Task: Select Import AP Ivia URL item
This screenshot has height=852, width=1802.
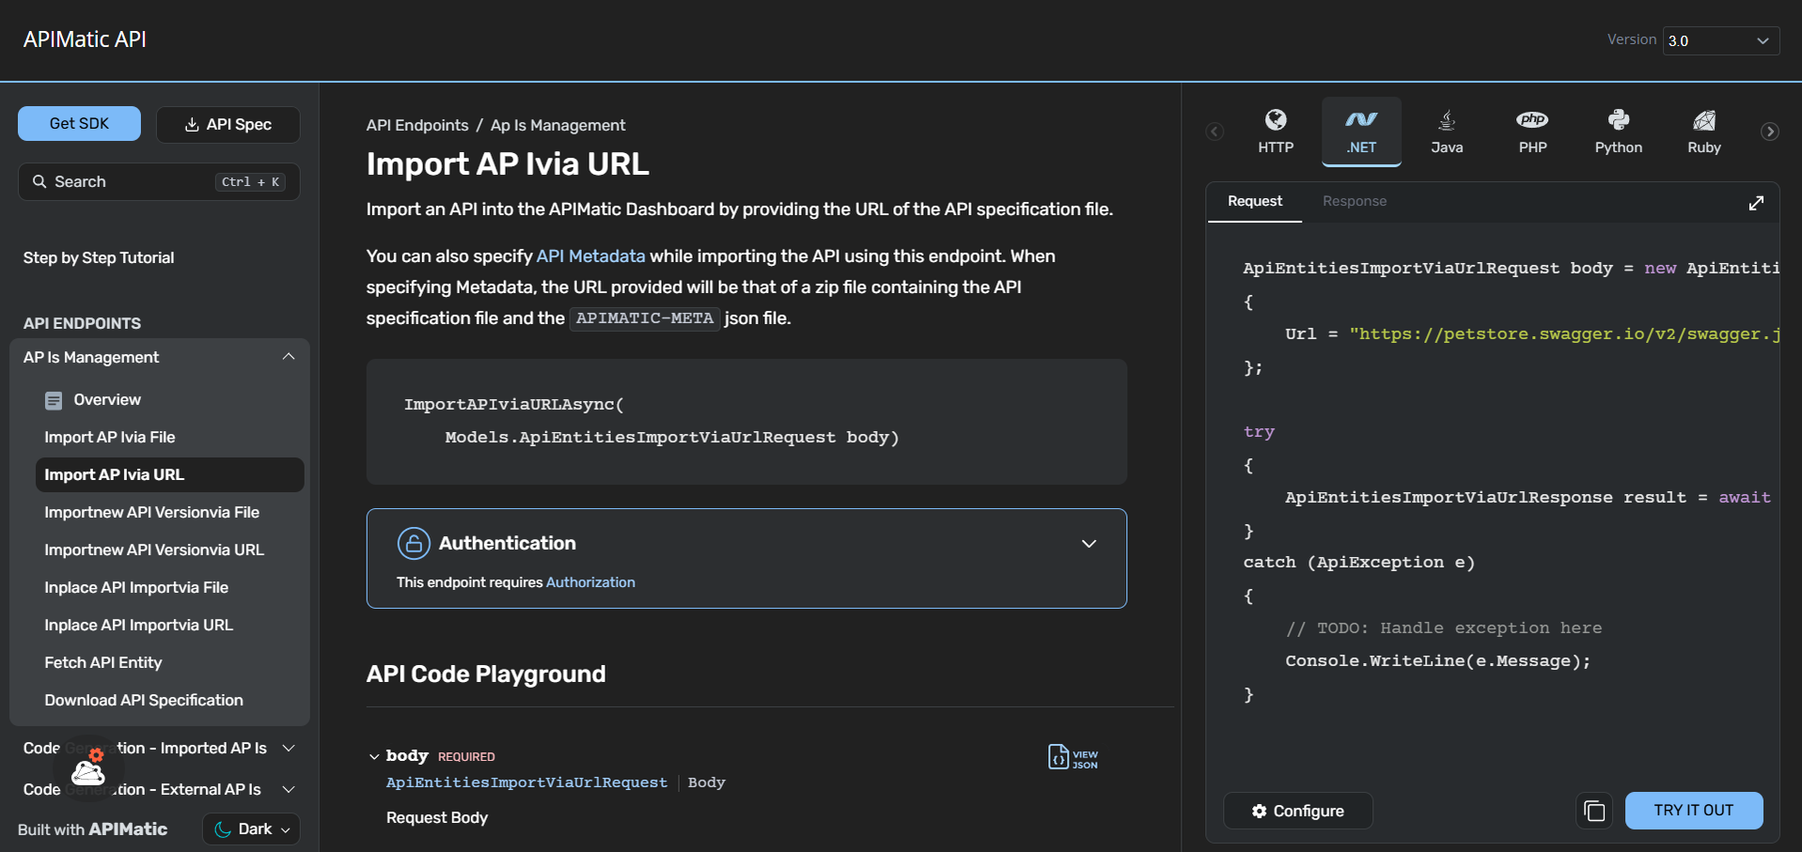Action: [x=169, y=474]
